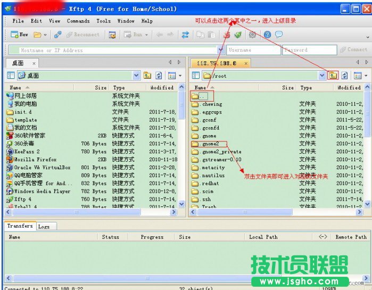The width and height of the screenshot is (372, 290).
Task: Toggle the remote pane folder tree icon
Action: [x=196, y=76]
